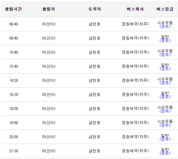Select the 06:40 departure time cell

point(14,24)
